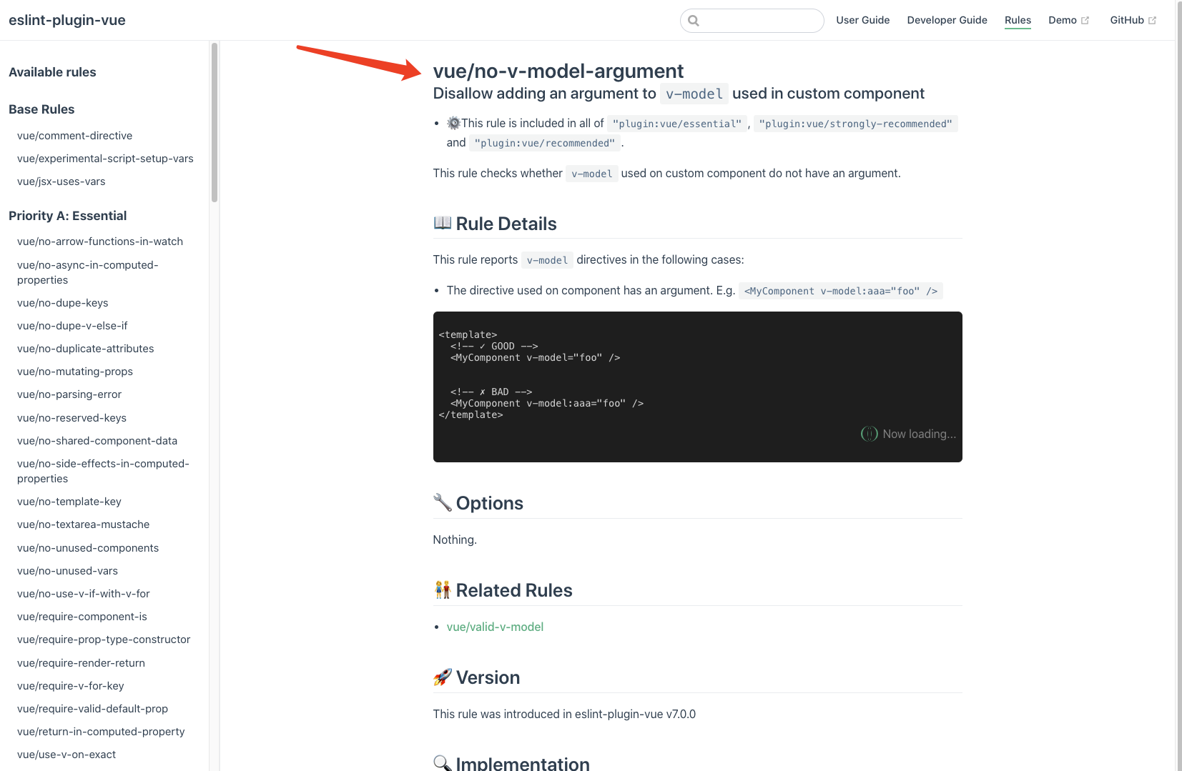Click the magnifier emoji beside Implementation heading
Viewport: 1182px width, 771px height.
[x=442, y=762]
